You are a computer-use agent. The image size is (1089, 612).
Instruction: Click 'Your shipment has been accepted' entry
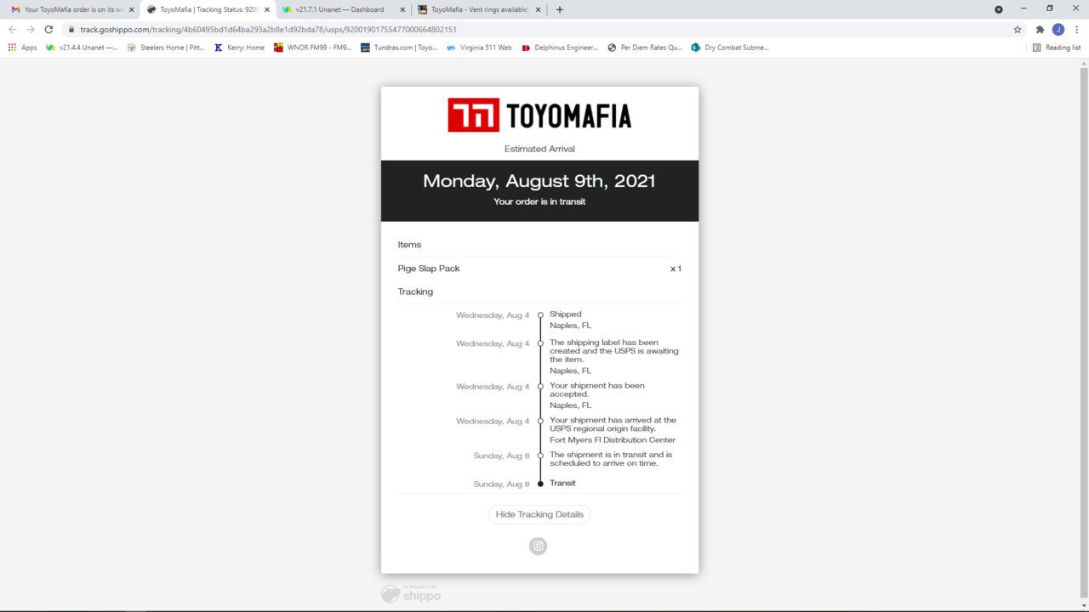[597, 390]
